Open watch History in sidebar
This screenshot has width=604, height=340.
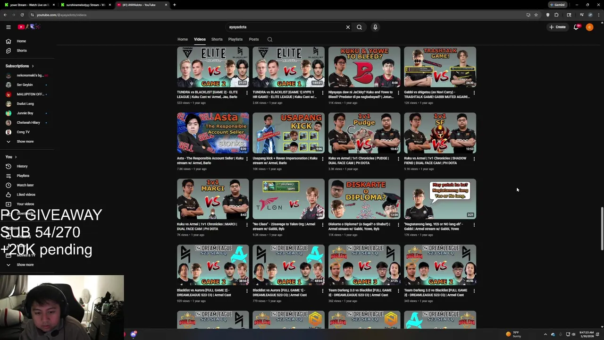22,166
